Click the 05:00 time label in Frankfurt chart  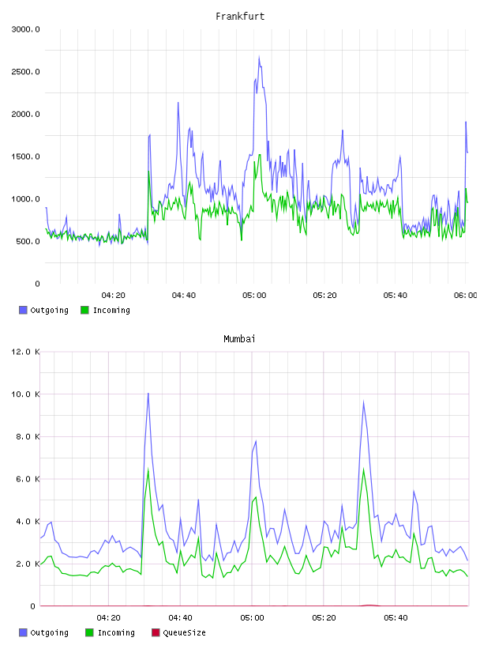254,296
